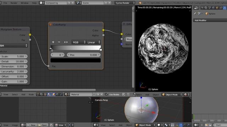The height and width of the screenshot is (127, 227).
Task: Open the Object properties tab
Action: point(217,8)
